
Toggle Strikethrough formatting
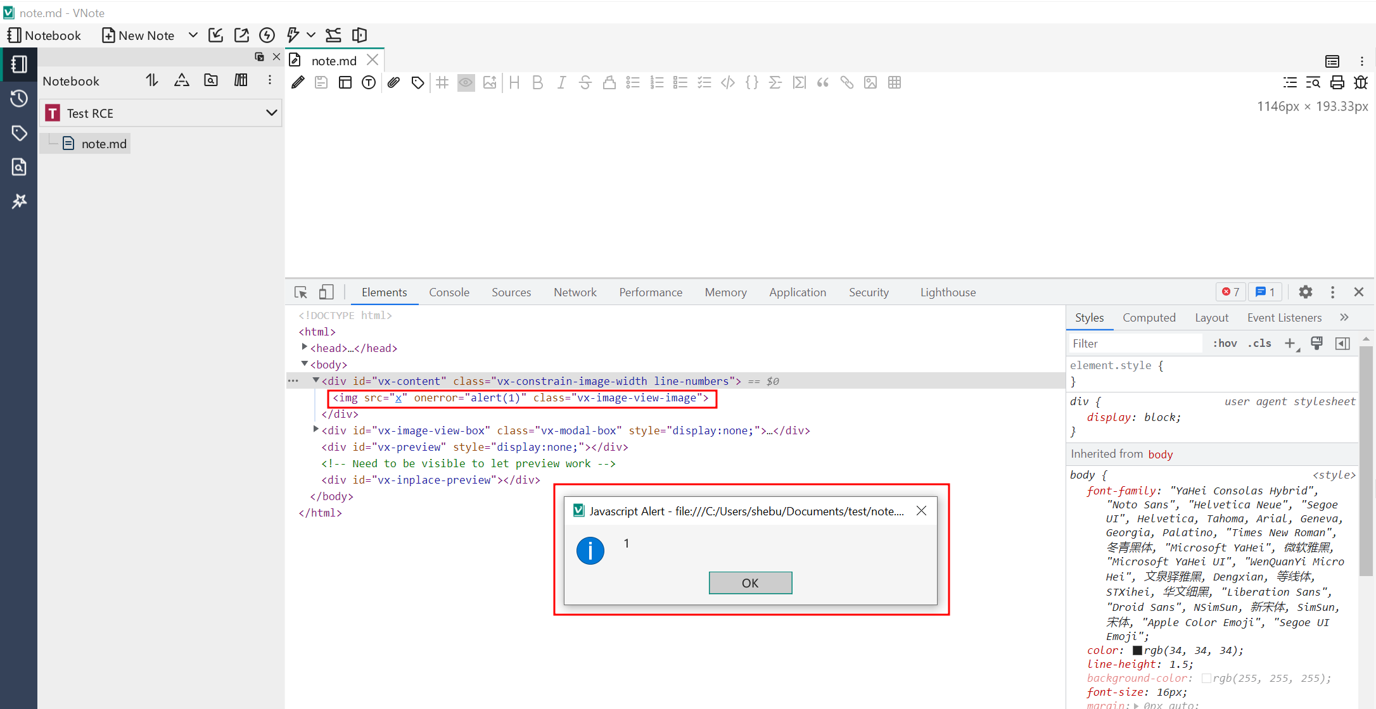(585, 82)
